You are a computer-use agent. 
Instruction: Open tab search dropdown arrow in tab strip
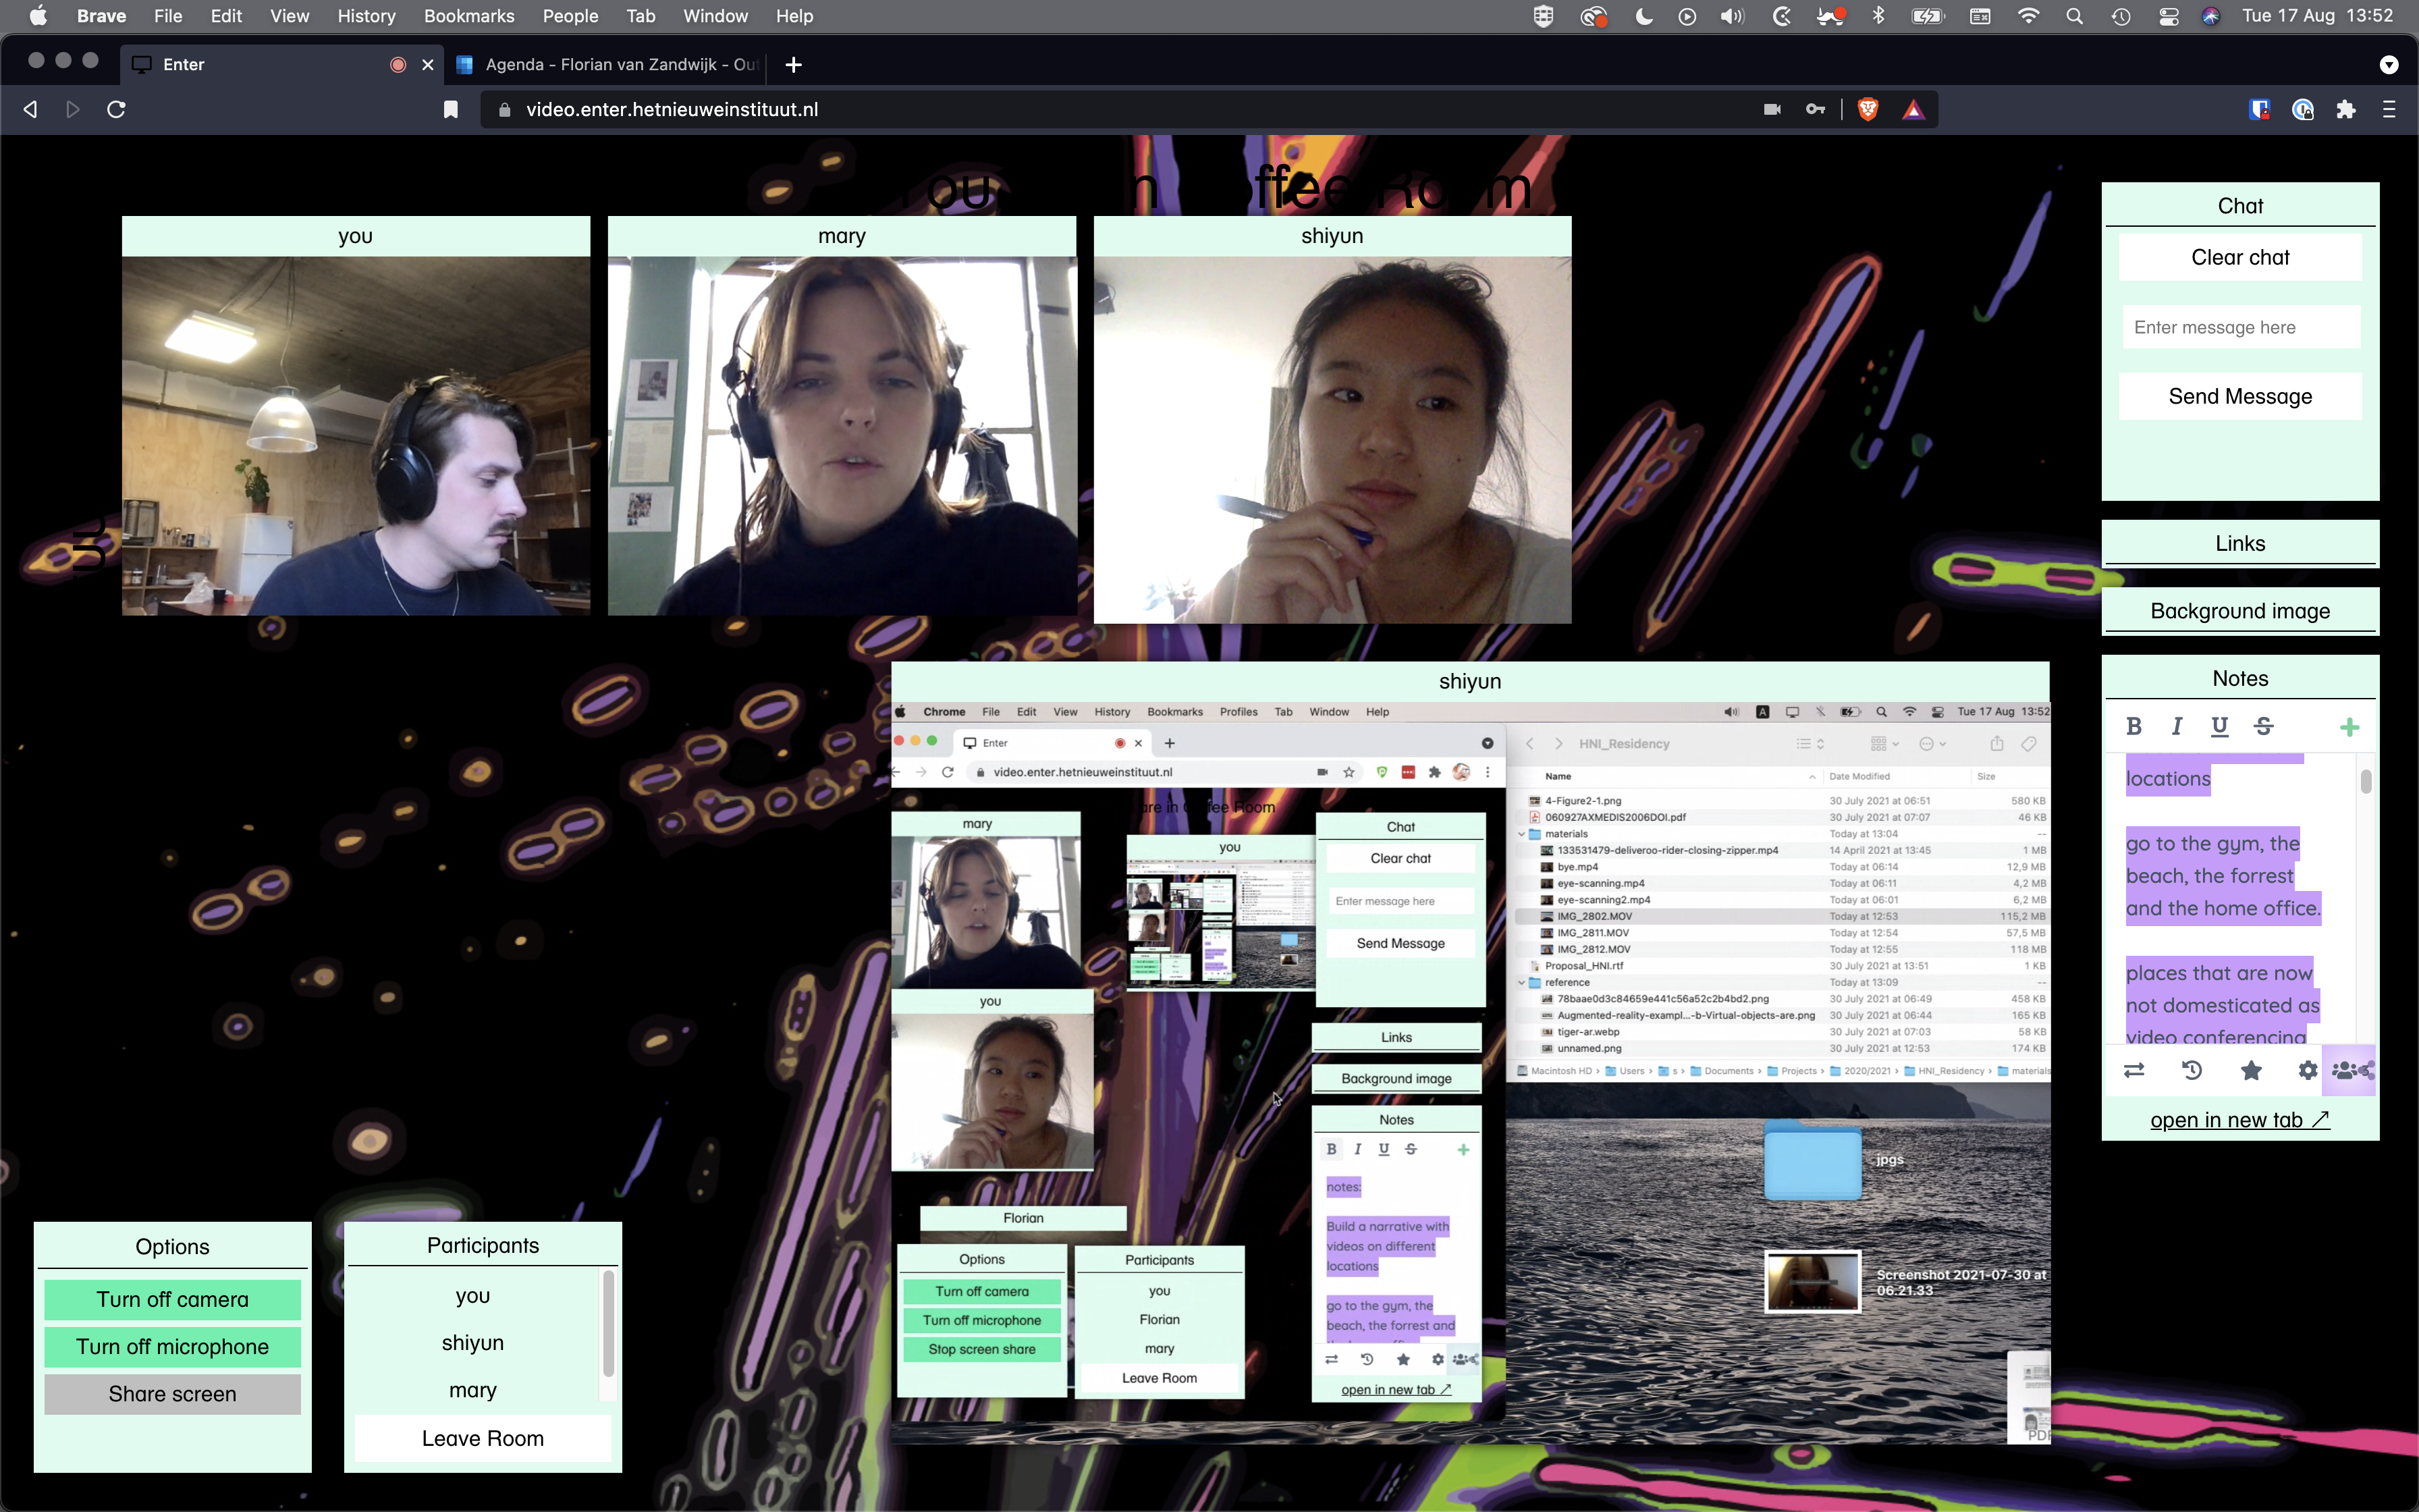(2389, 65)
